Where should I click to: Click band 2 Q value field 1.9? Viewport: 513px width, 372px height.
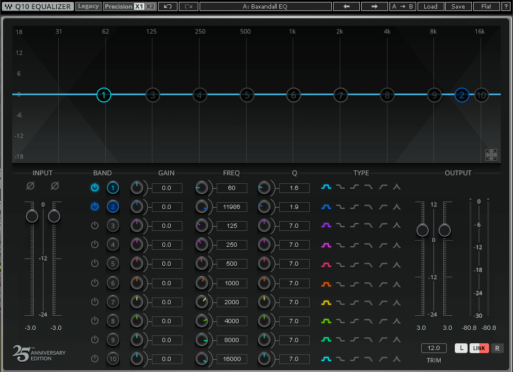coord(294,207)
